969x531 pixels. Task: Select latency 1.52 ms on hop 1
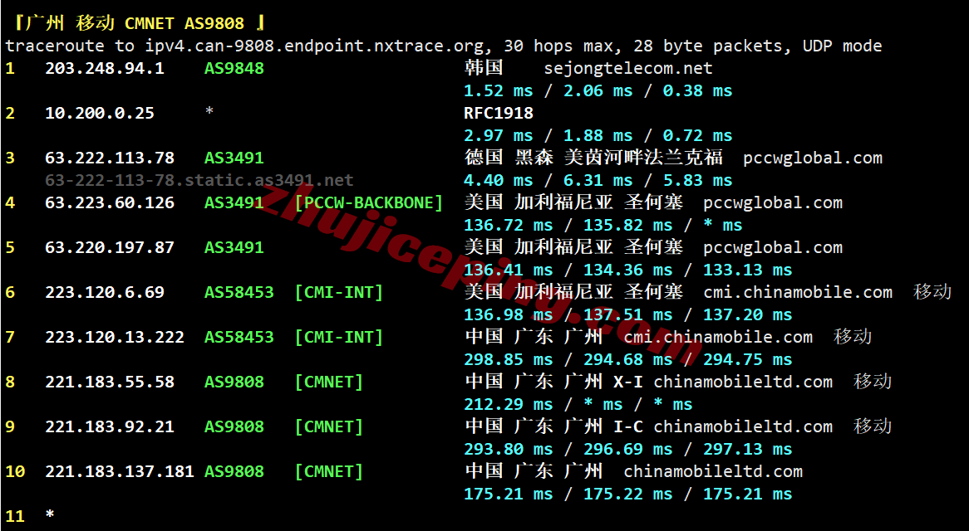(498, 90)
